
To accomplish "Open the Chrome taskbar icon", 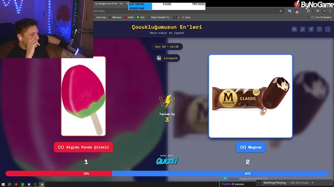I will tap(42, 184).
